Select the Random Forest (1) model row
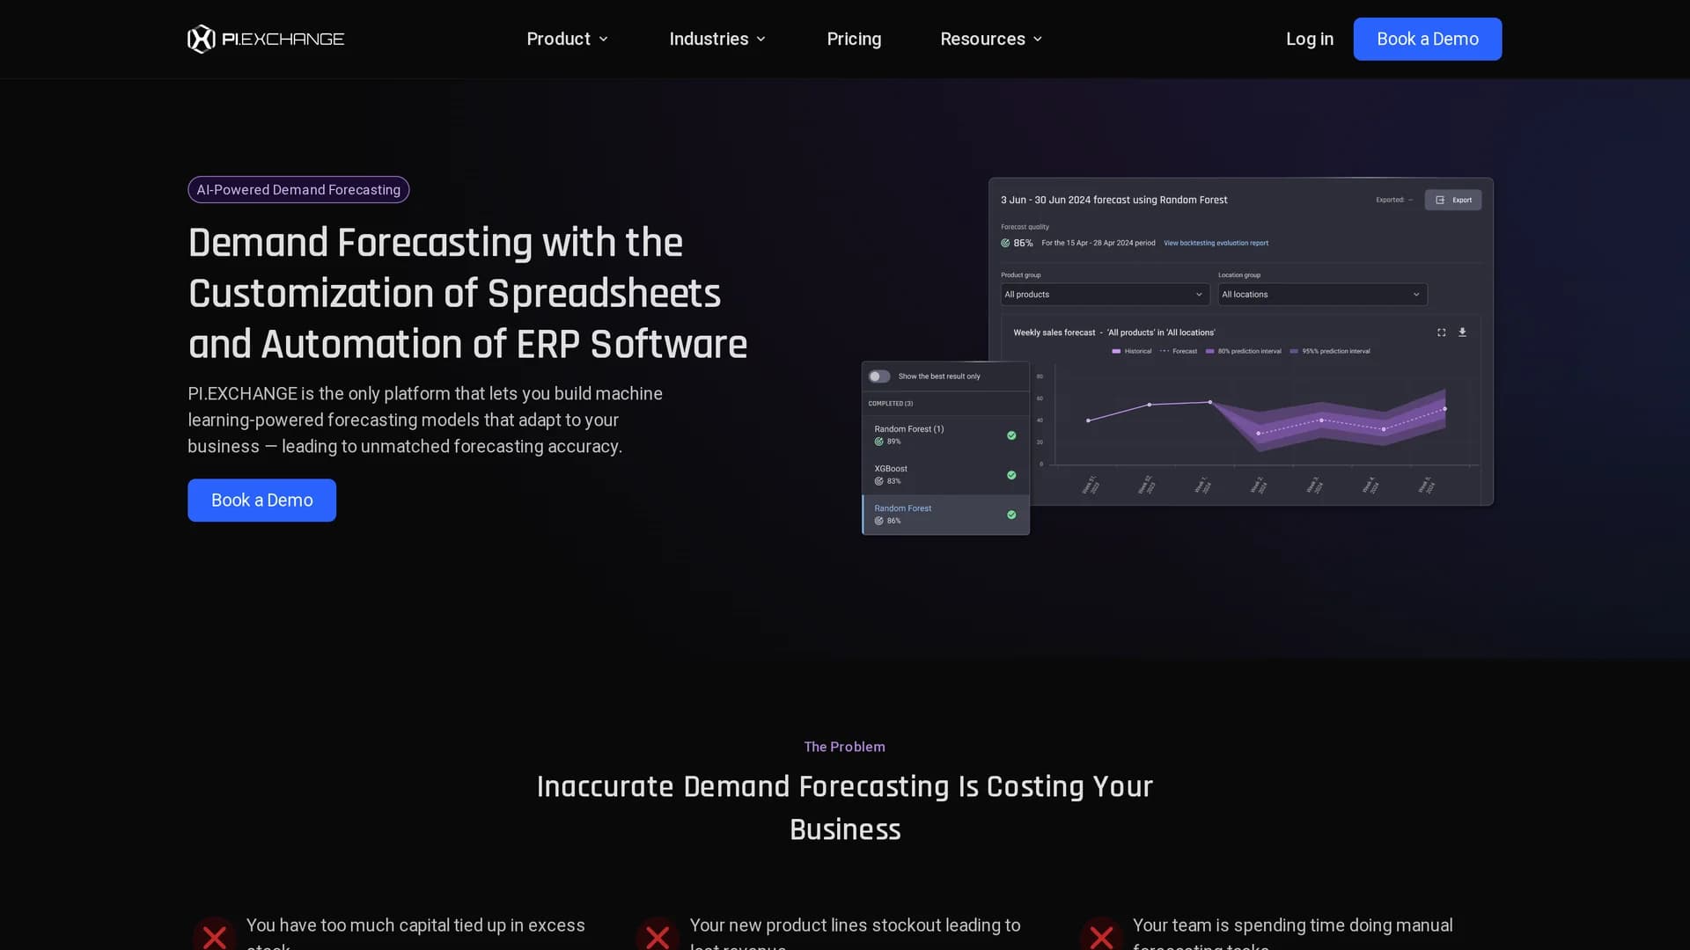The image size is (1690, 950). 945,435
